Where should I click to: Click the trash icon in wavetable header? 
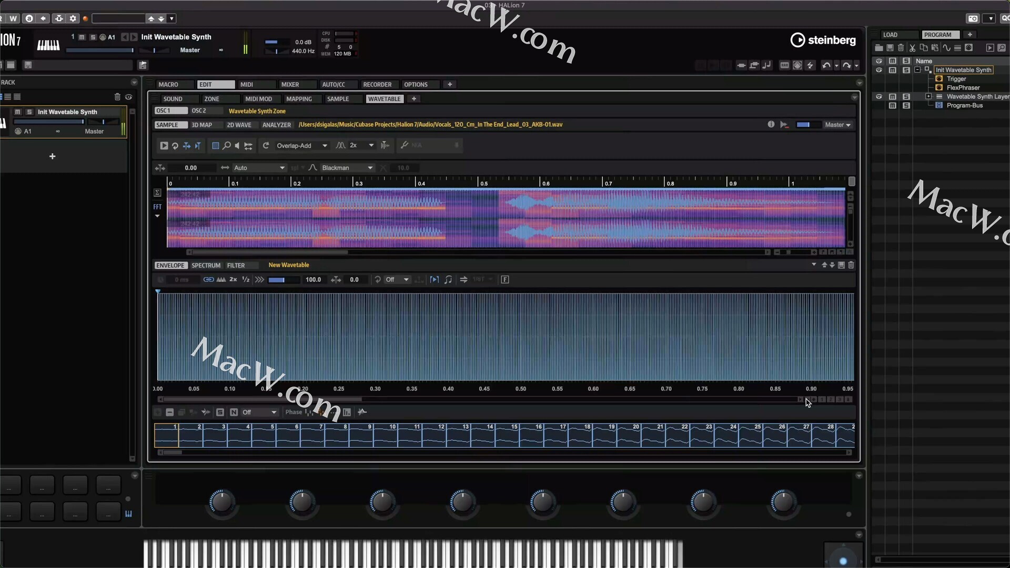[851, 265]
